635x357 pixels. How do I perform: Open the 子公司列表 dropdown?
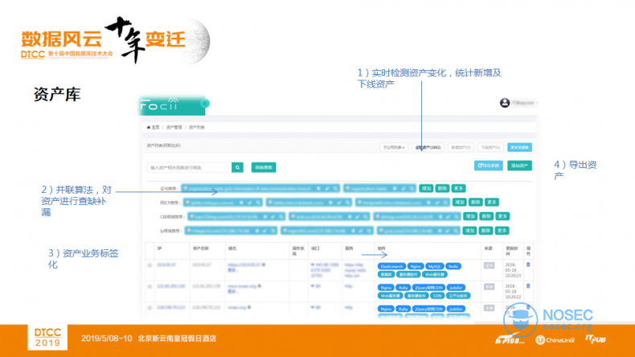(394, 147)
